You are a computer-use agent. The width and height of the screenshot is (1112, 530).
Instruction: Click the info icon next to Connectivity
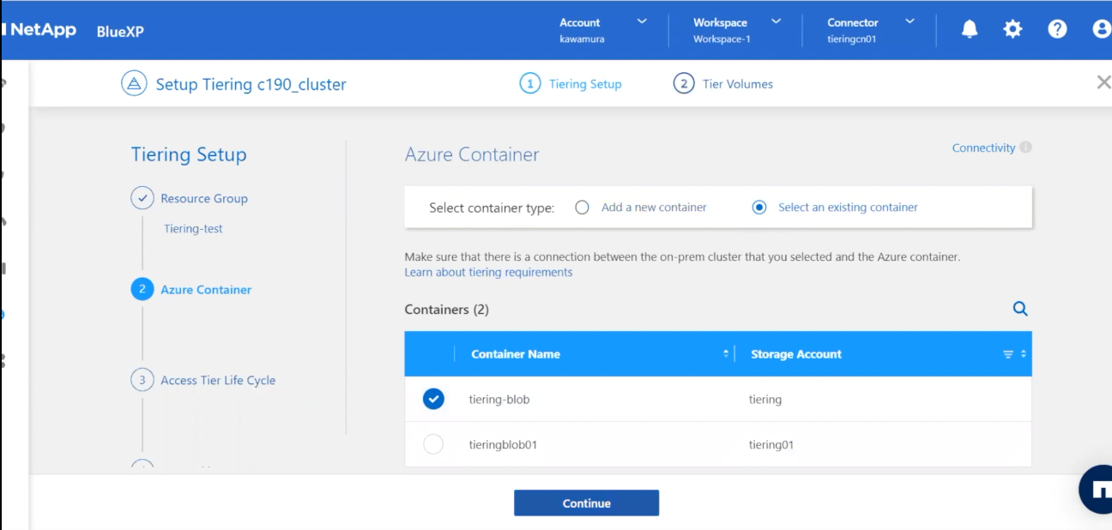coord(1026,148)
